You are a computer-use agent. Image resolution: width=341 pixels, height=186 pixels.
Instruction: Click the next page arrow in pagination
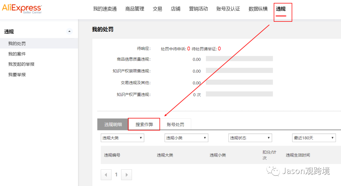[126, 174]
